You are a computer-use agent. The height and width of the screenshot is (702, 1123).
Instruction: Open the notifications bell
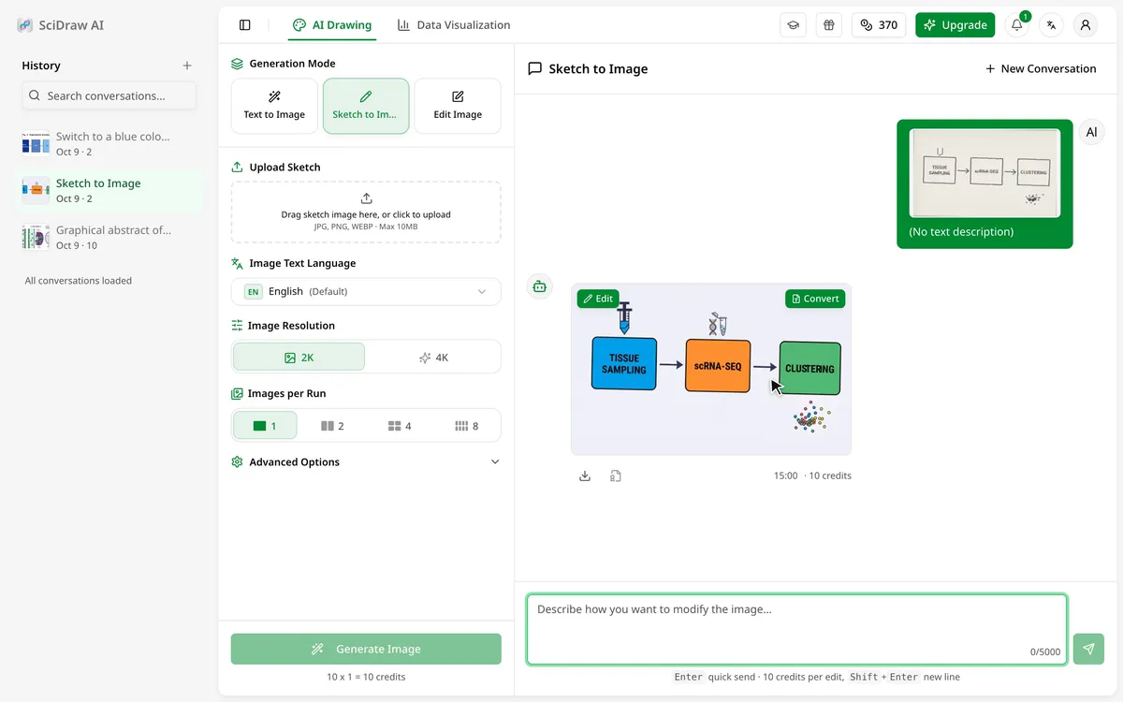(x=1017, y=25)
